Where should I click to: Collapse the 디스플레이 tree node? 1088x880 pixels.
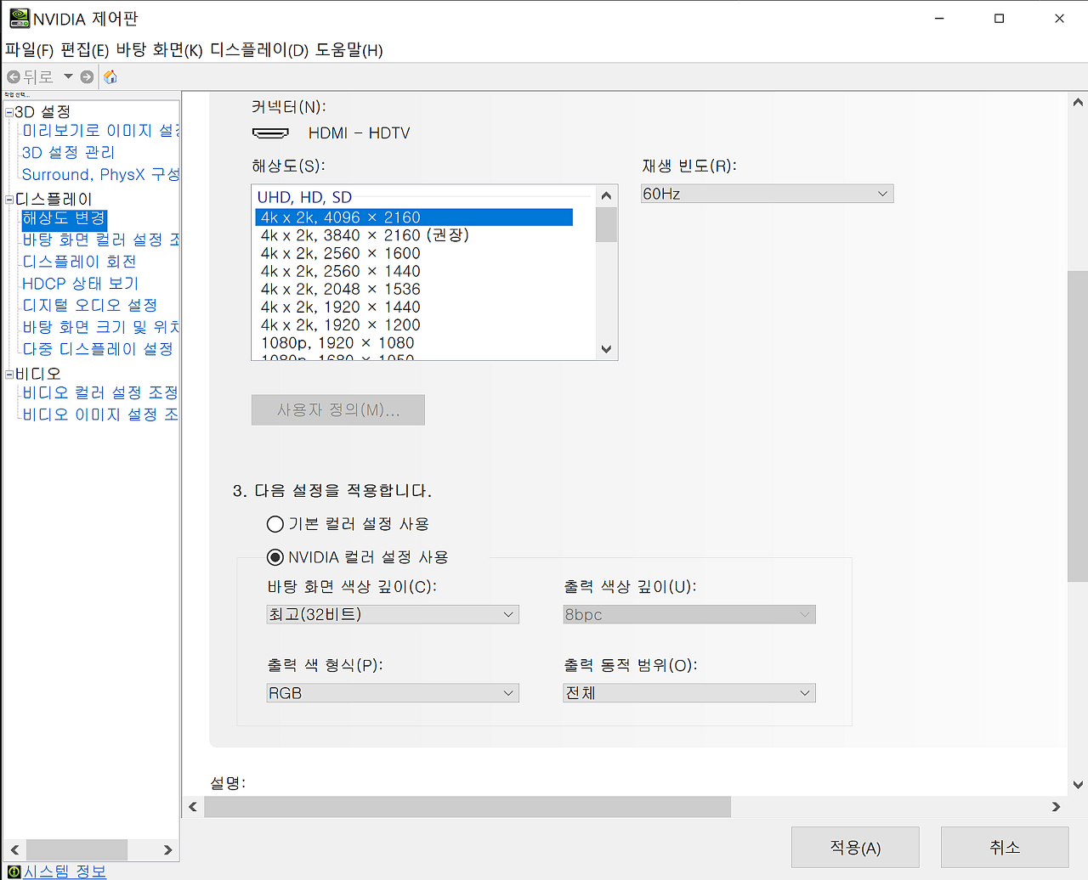9,200
